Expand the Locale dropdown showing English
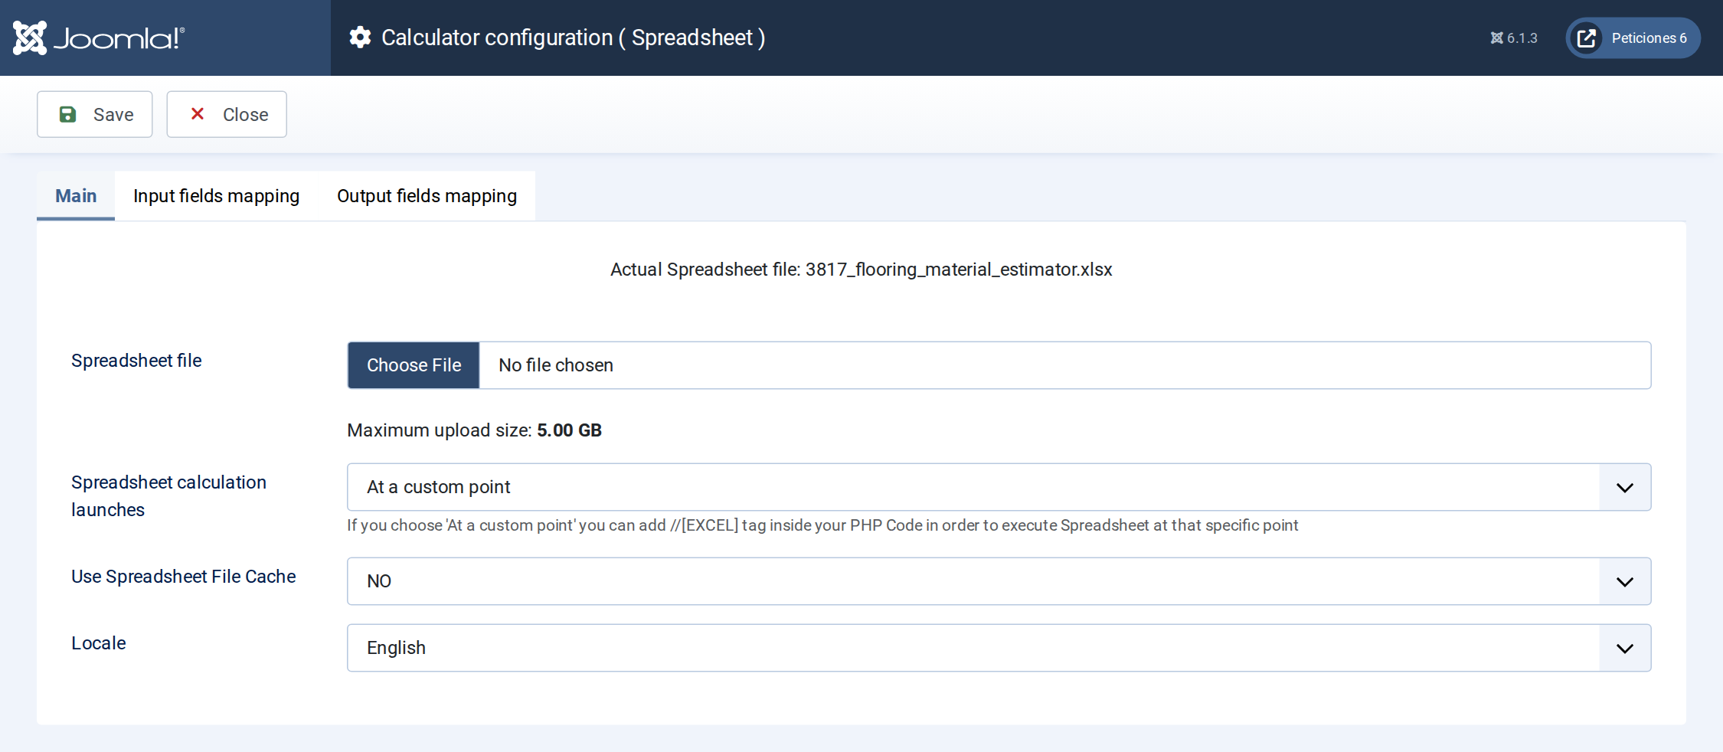Screen dimensions: 1723x752 tap(999, 648)
